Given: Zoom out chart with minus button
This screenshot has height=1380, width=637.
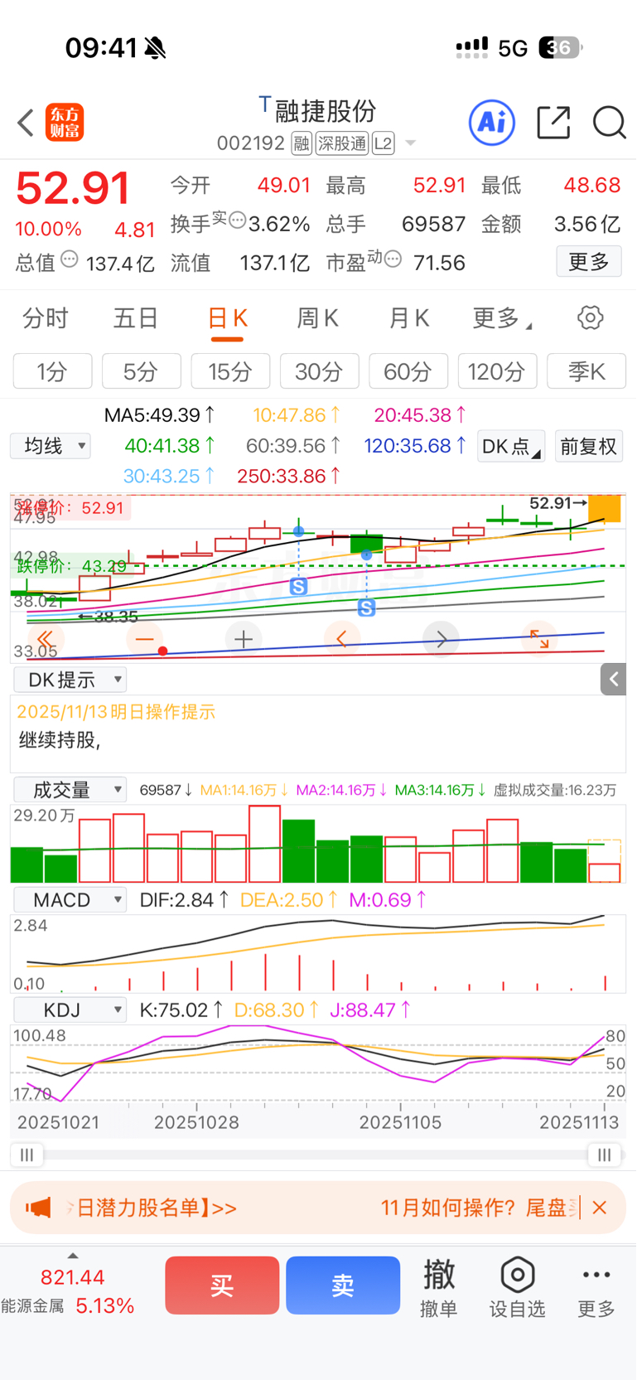Looking at the screenshot, I should [144, 639].
